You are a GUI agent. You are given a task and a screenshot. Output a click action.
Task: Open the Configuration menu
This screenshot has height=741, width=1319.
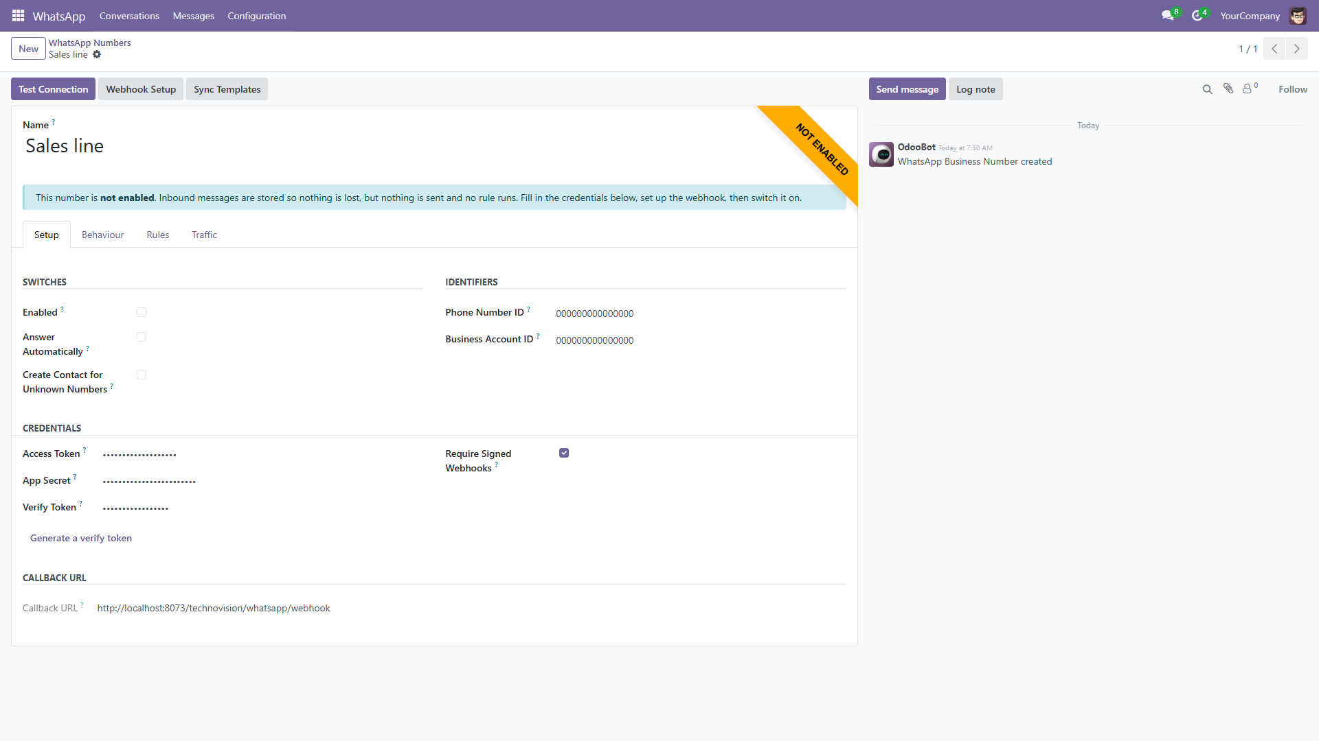point(257,16)
